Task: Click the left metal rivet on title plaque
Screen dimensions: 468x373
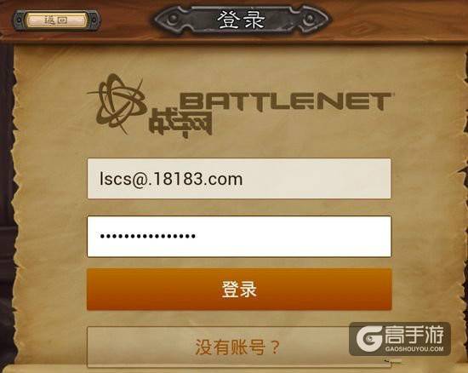Action: pos(173,19)
